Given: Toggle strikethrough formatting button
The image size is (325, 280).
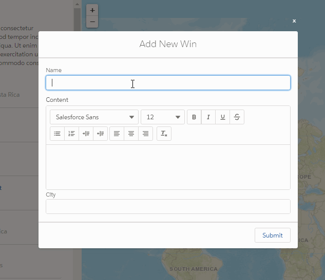Looking at the screenshot, I should tap(237, 117).
